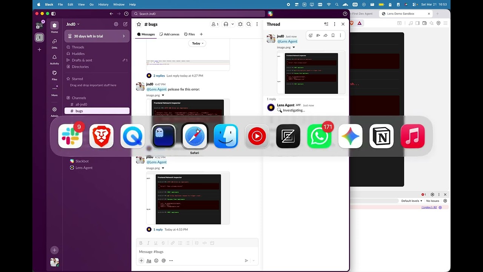Start a new message with compose icon
The width and height of the screenshot is (483, 272).
pos(125,24)
